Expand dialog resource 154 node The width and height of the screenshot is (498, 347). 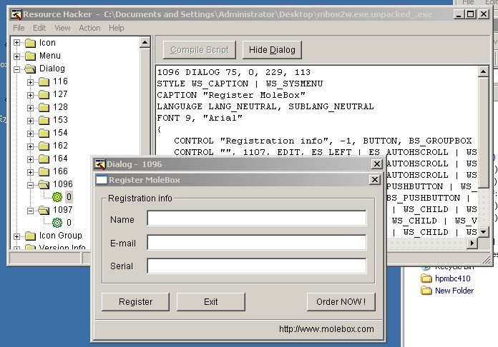coord(30,134)
